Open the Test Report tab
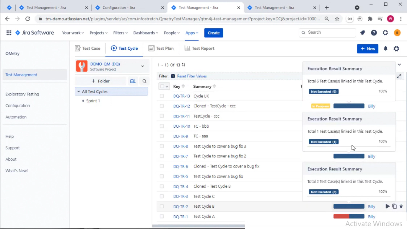This screenshot has height=229, width=407. point(199,48)
